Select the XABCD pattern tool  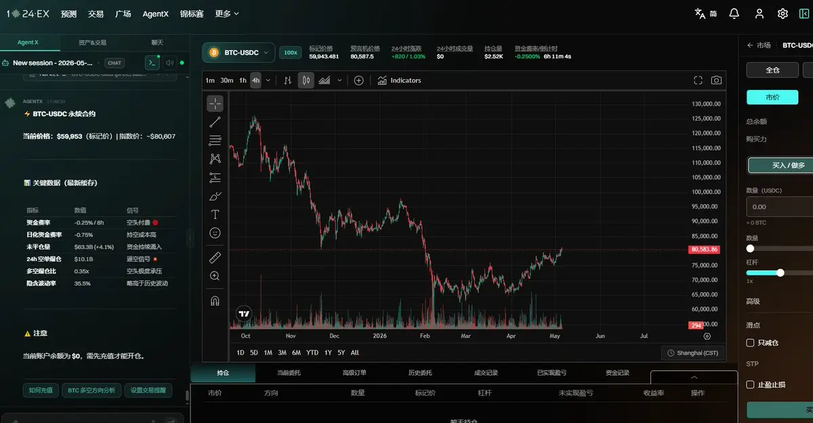point(215,159)
